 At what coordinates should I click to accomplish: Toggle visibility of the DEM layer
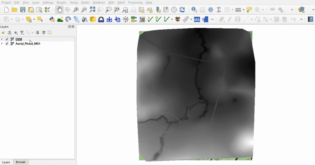7,39
